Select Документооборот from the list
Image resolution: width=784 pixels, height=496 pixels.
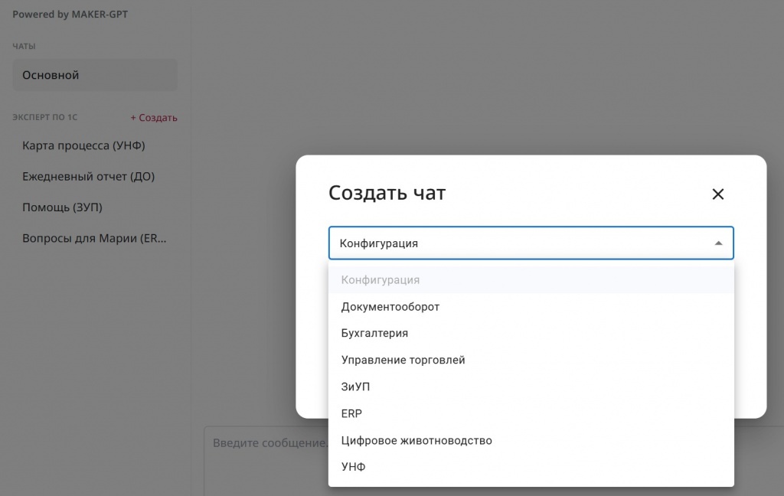tap(531, 306)
